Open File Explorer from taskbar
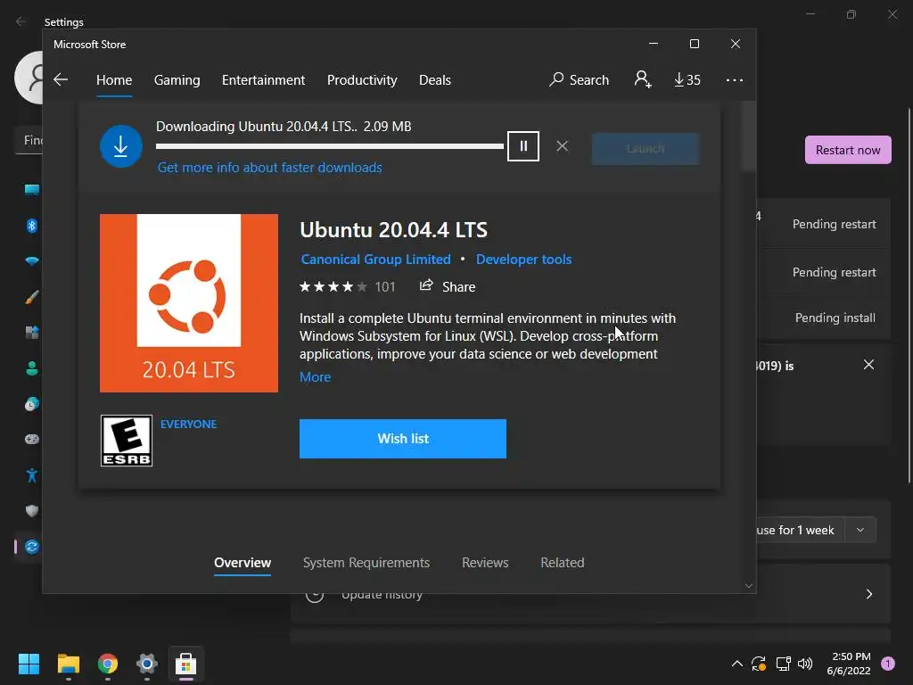Image resolution: width=913 pixels, height=685 pixels. 68,664
